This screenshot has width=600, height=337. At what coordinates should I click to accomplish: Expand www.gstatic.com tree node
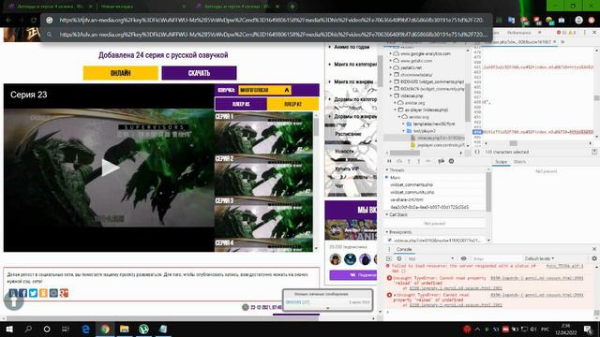point(391,61)
